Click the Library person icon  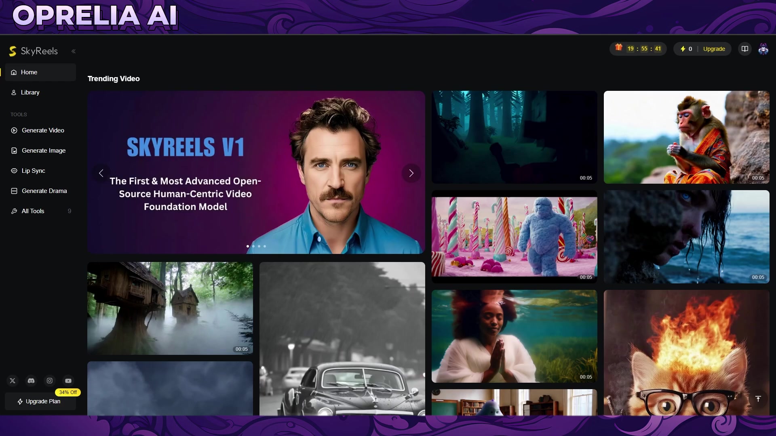[x=14, y=92]
